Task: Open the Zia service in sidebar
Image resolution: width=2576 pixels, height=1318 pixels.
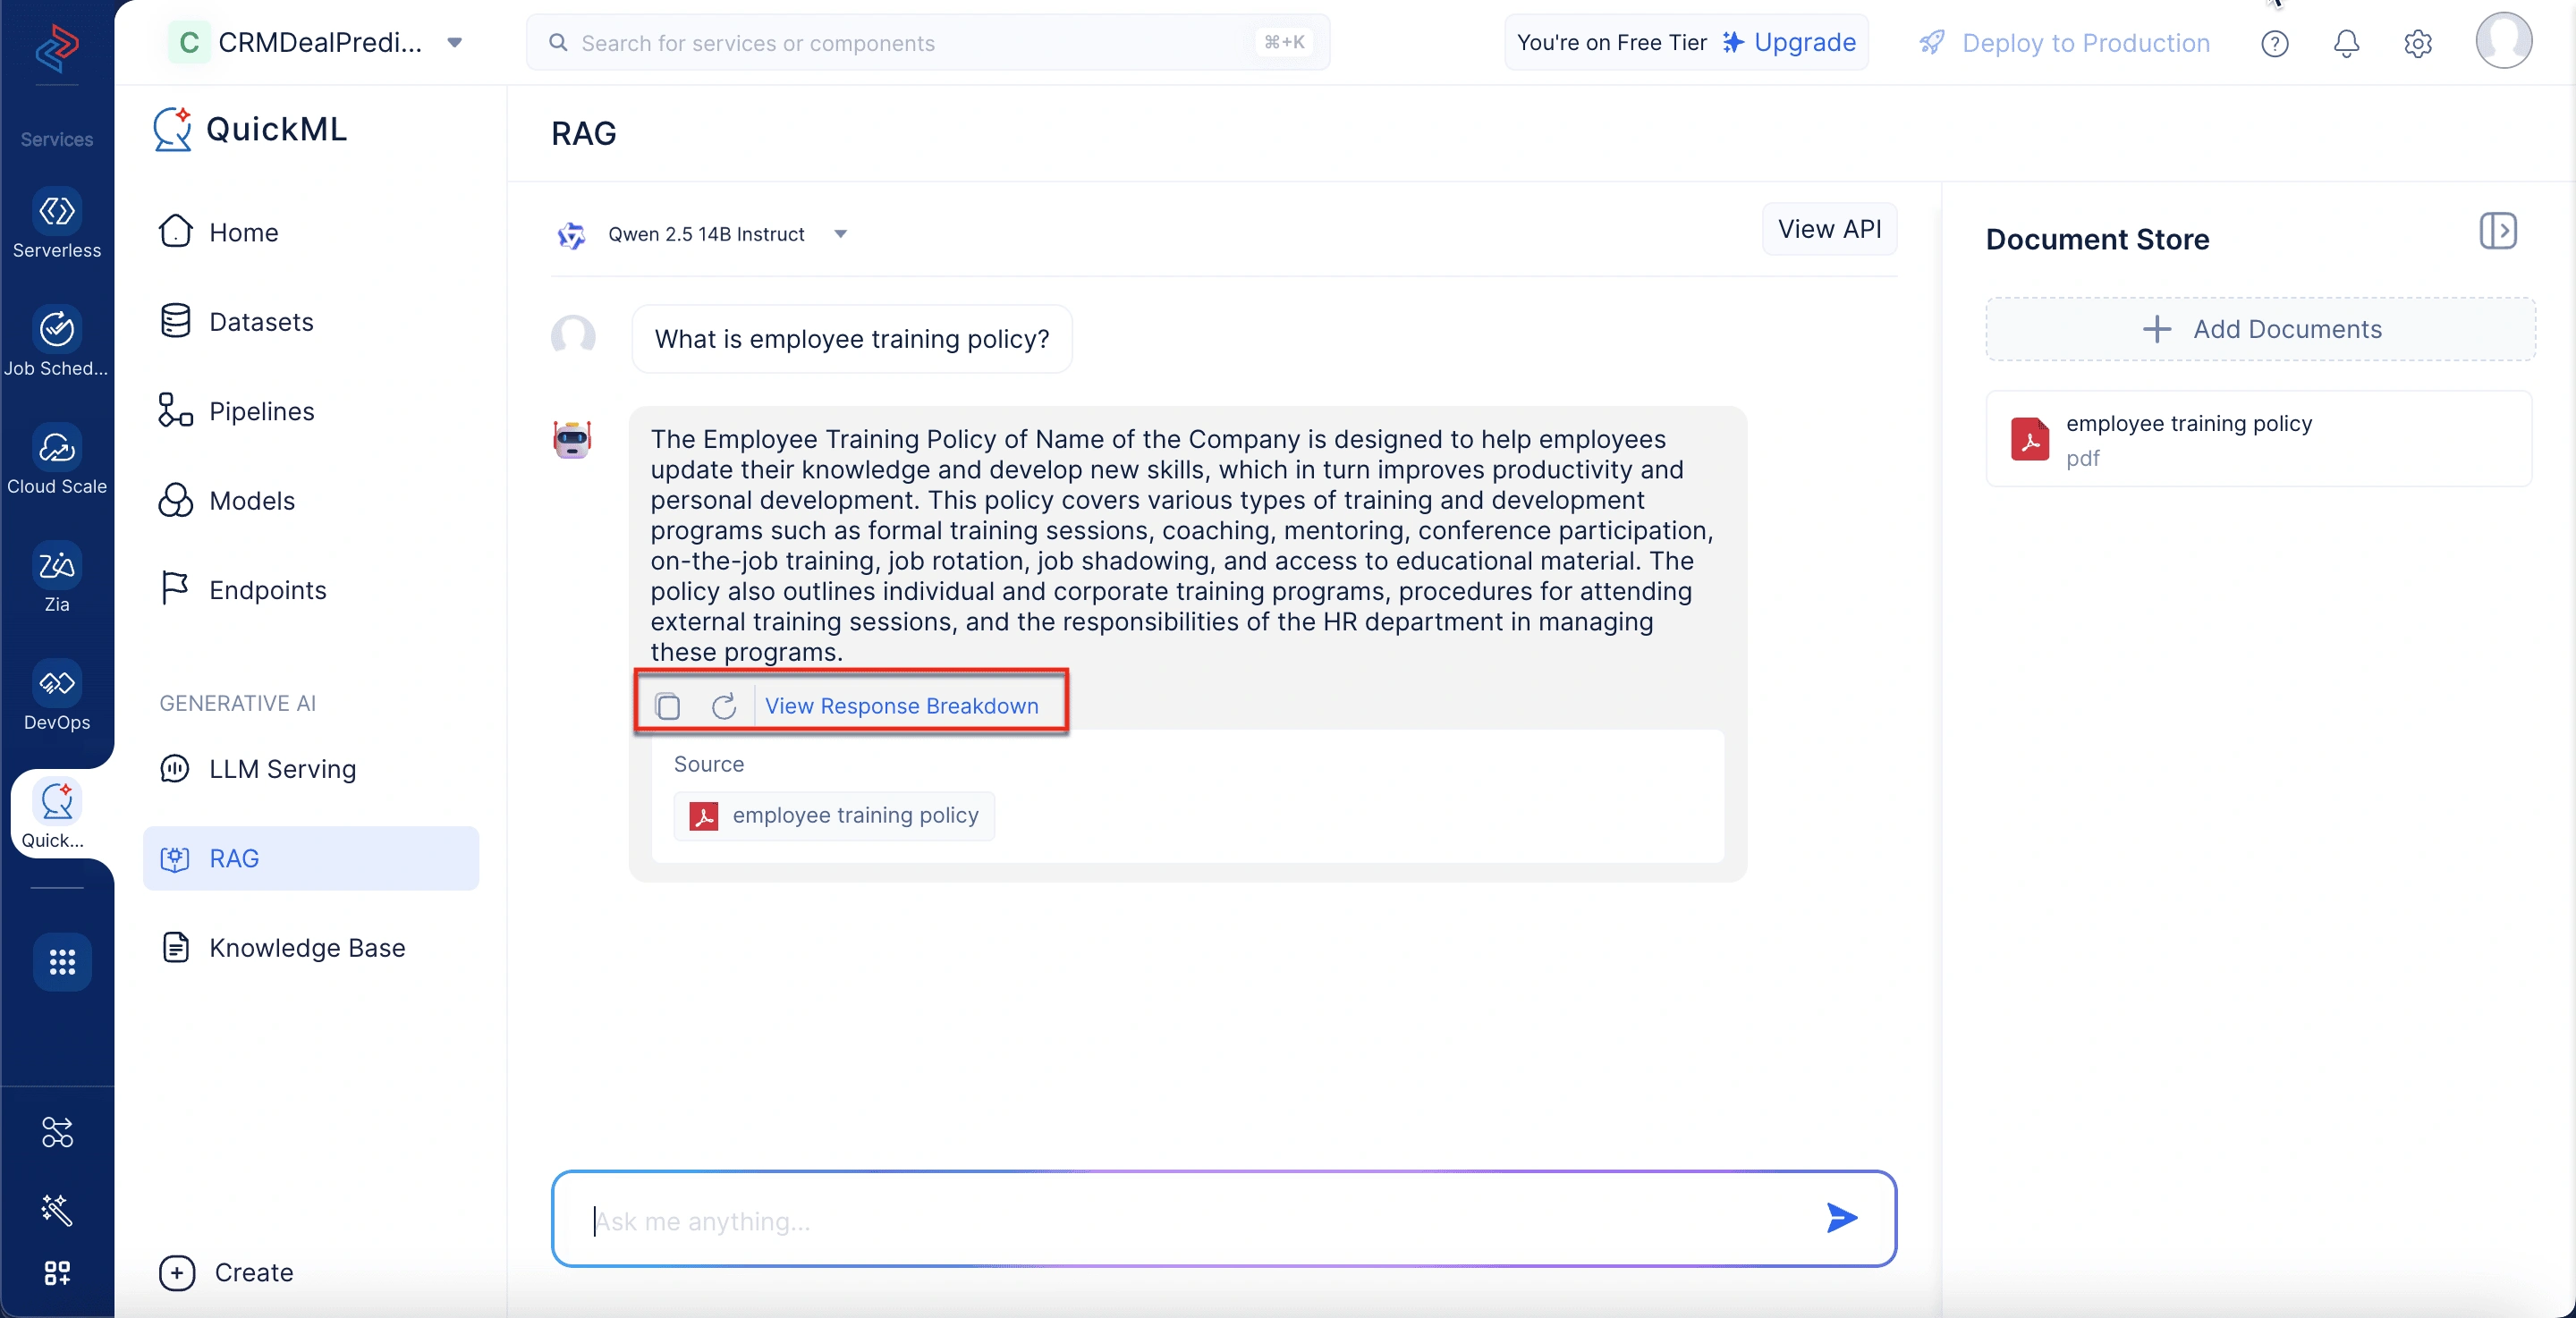Action: 57,578
